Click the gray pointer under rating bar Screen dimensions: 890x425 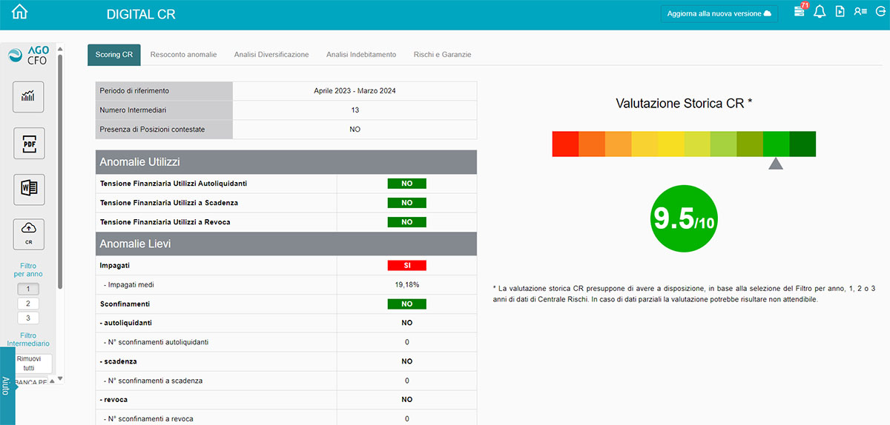pyautogui.click(x=776, y=164)
